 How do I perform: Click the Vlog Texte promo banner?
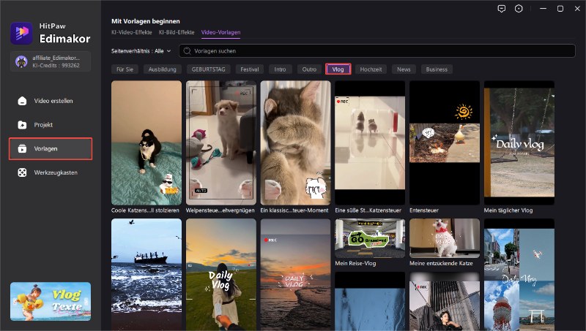51,301
